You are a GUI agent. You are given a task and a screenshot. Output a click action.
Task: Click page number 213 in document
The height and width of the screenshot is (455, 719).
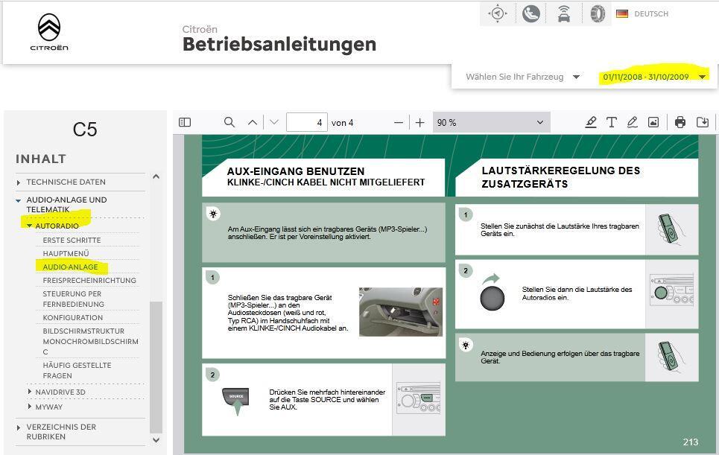(x=691, y=442)
